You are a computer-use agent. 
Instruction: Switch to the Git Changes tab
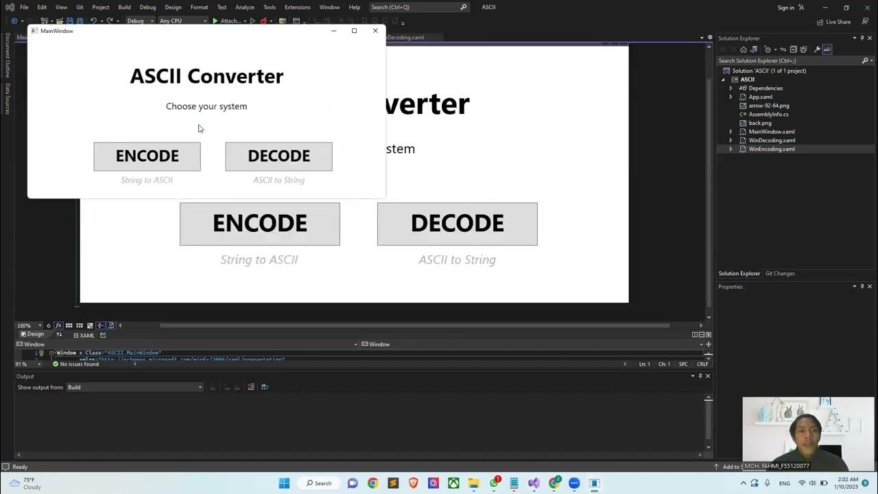click(x=780, y=273)
